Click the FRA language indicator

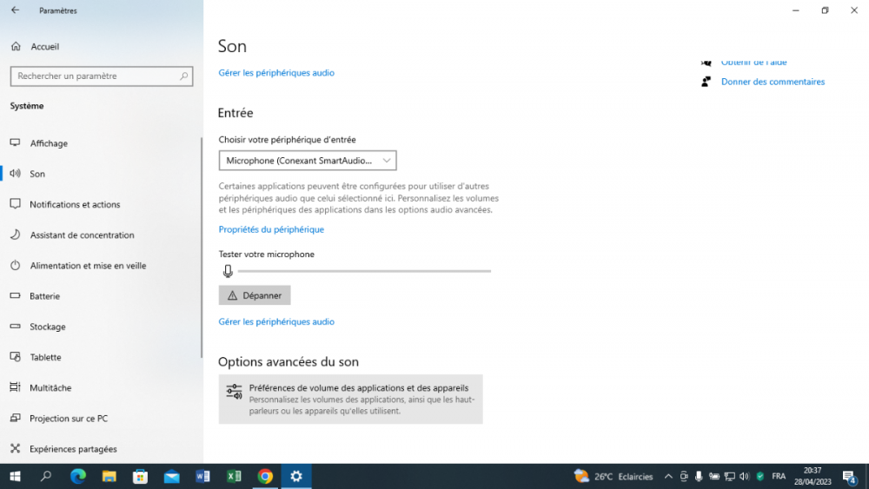coord(779,476)
